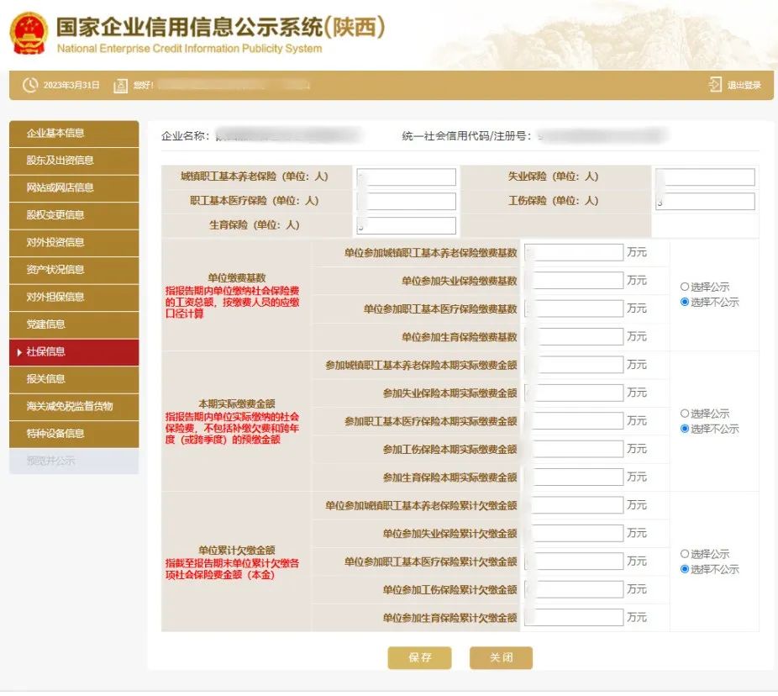Click the 保存 save button
The image size is (778, 696).
(420, 658)
